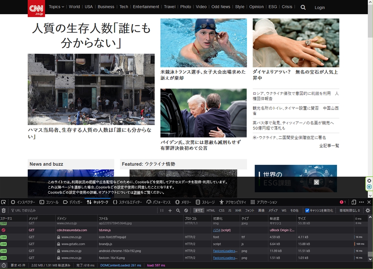
Task: Filter requests by WS
Action: point(284,210)
